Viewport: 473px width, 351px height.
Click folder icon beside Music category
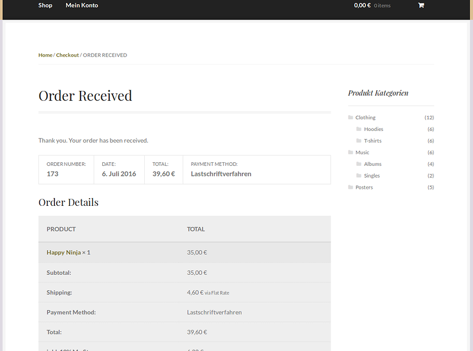click(351, 152)
